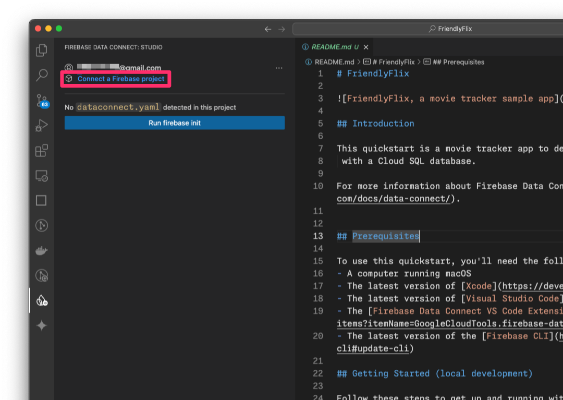Open the Explorer view in activity bar
The image size is (563, 400).
pyautogui.click(x=42, y=51)
